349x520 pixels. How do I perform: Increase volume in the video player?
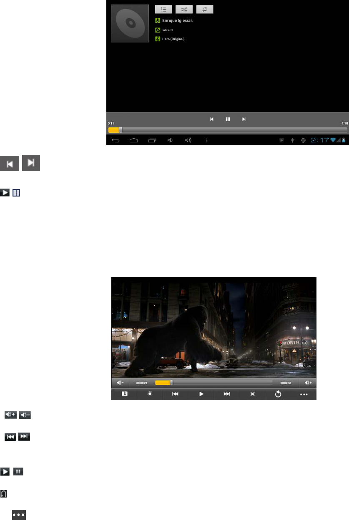point(308,383)
